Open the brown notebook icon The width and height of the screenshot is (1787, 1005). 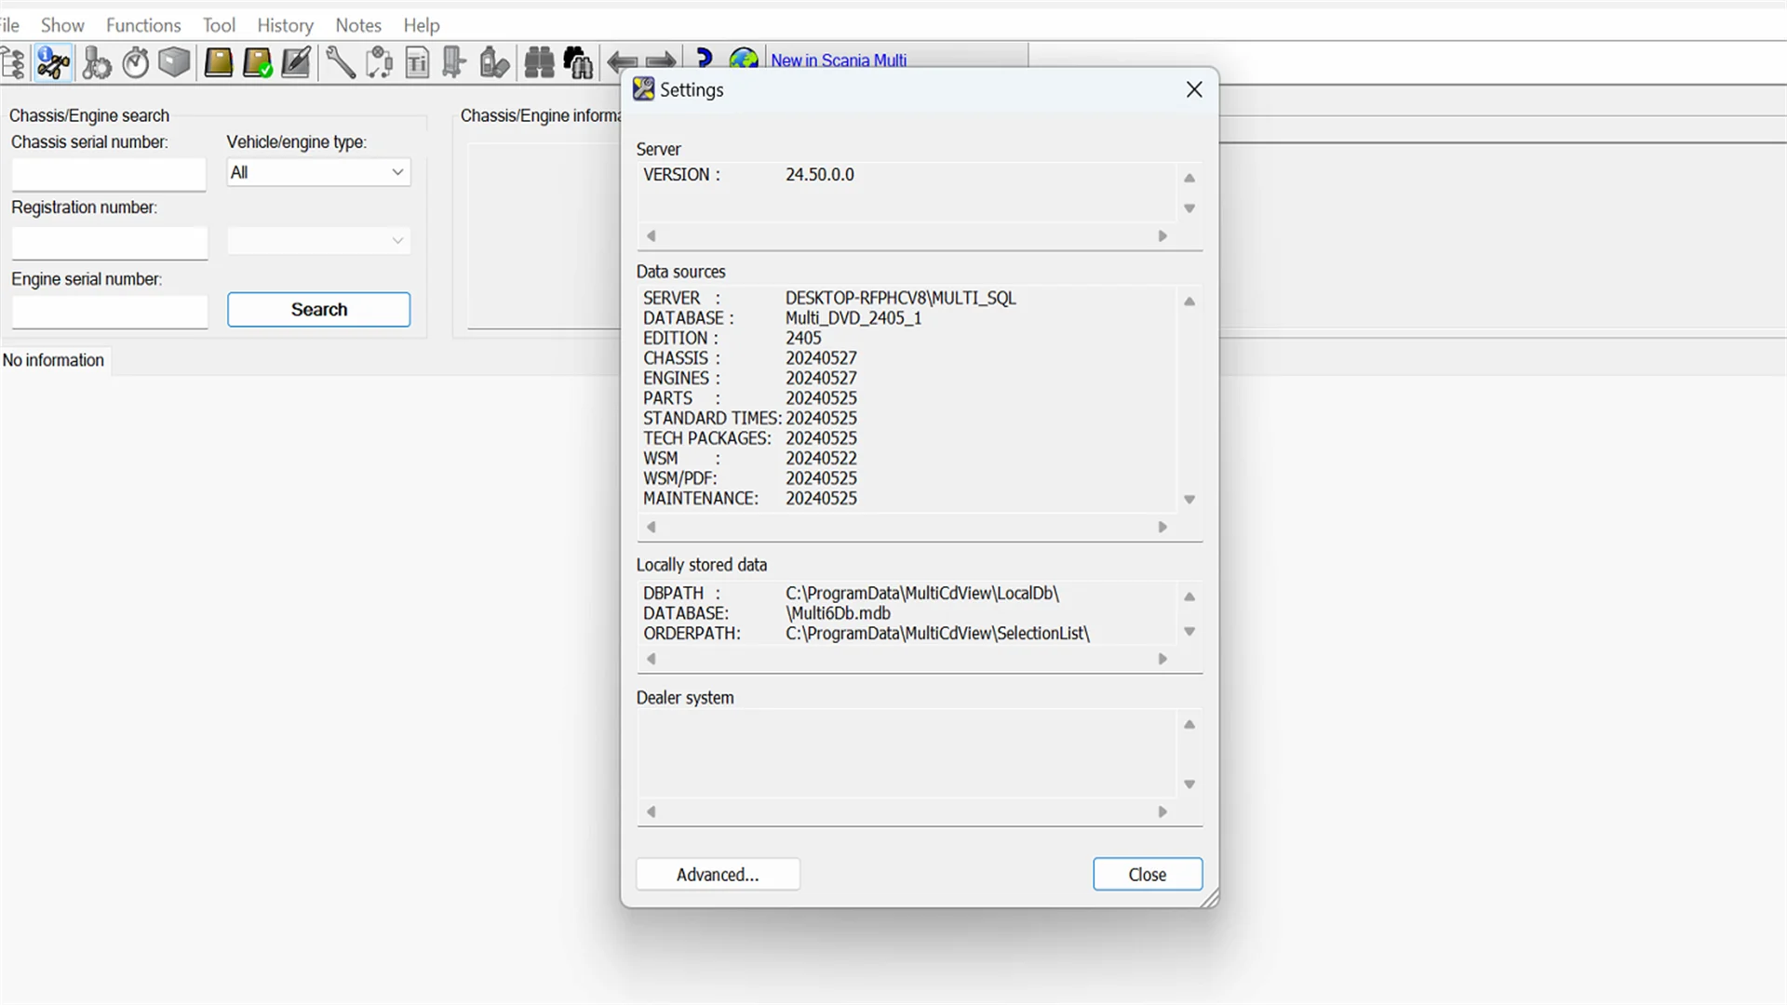tap(218, 62)
